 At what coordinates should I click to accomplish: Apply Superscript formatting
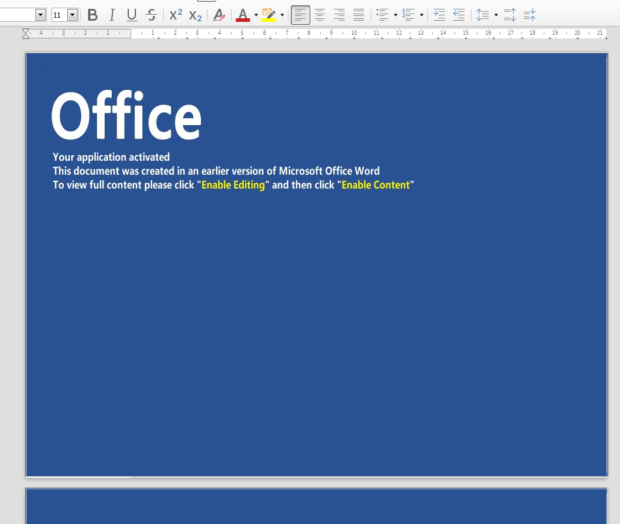(x=176, y=15)
